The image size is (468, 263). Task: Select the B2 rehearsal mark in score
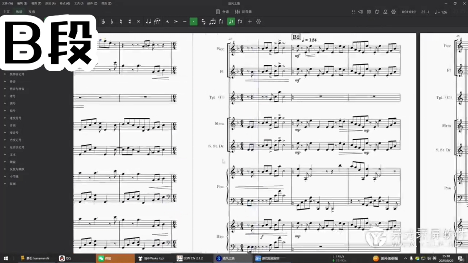(x=296, y=37)
